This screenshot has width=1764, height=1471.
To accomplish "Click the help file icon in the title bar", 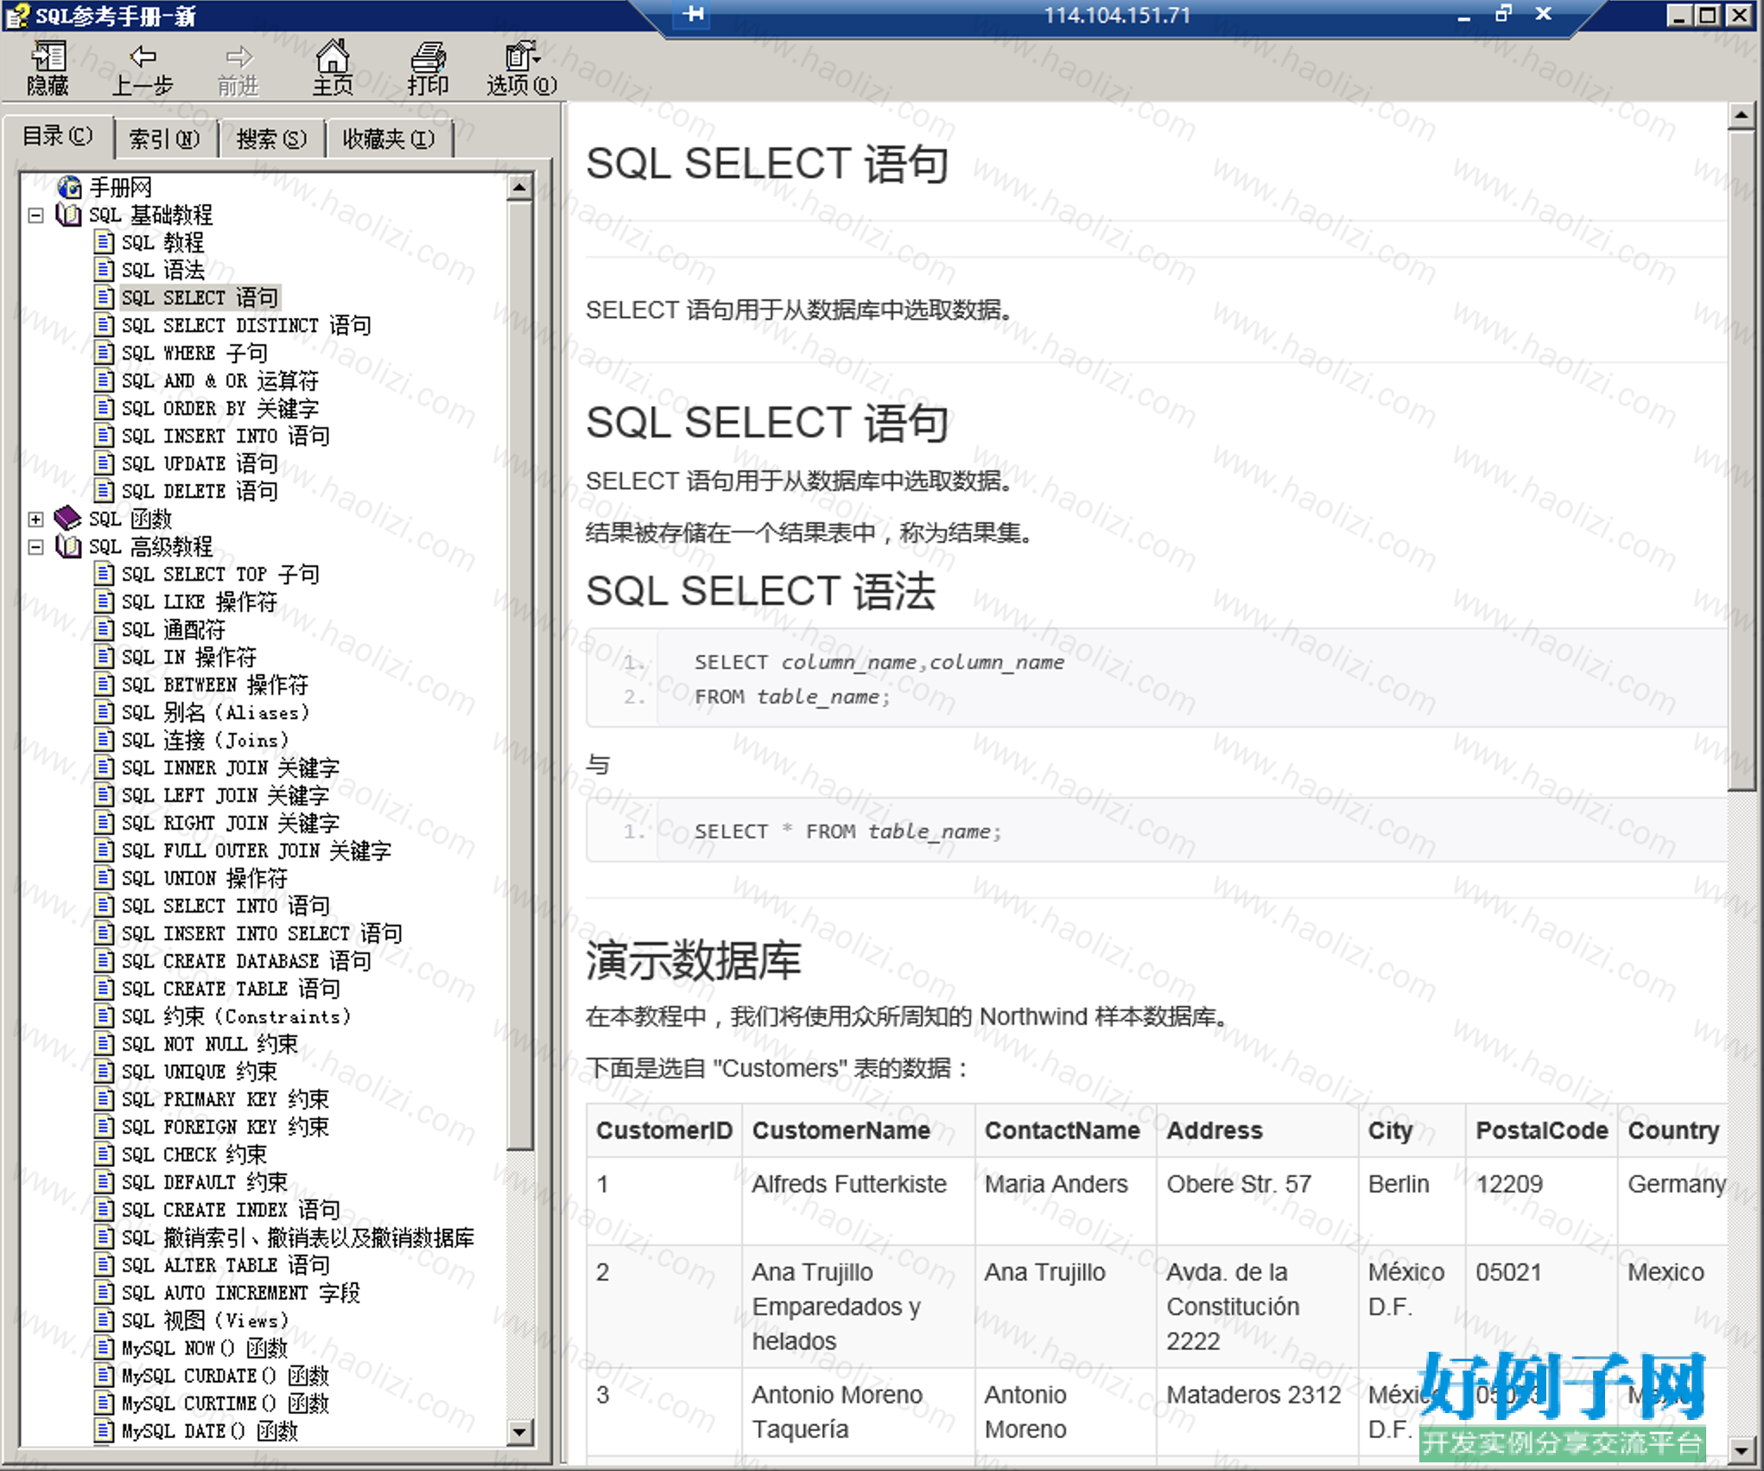I will tap(17, 16).
